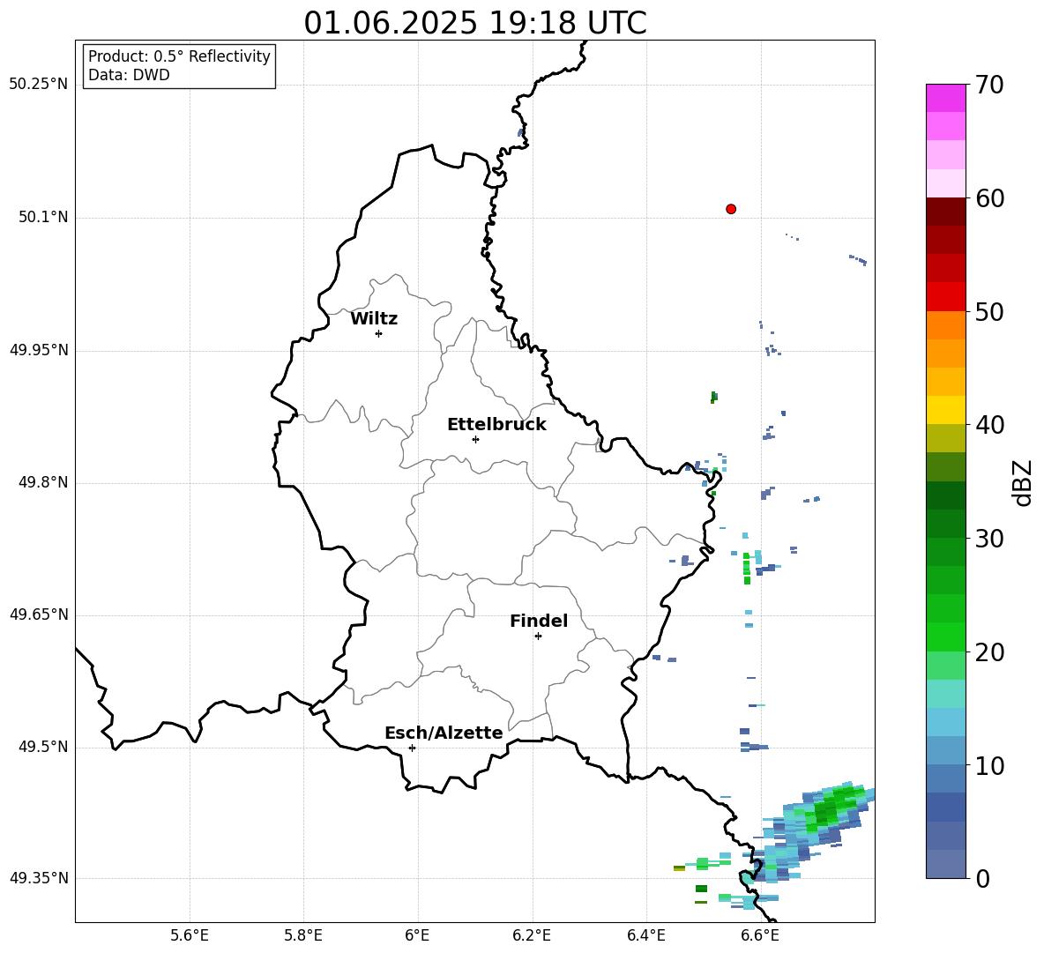Click the 6.2°E longitude label
1044x953 pixels.
tap(532, 935)
